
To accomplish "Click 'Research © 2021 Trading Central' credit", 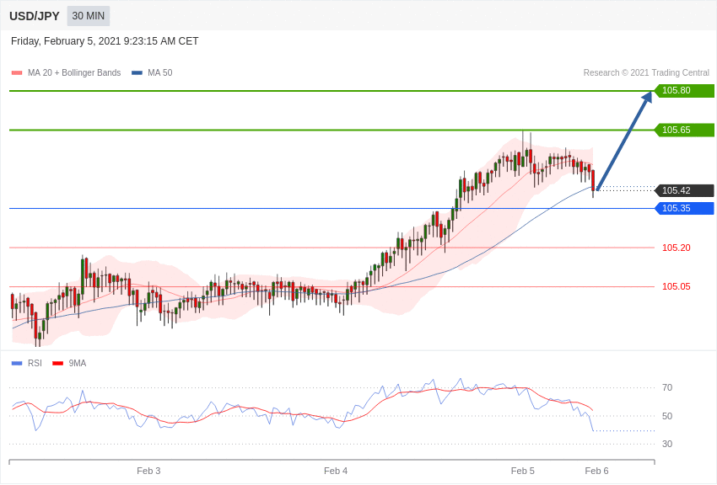I will click(x=646, y=72).
